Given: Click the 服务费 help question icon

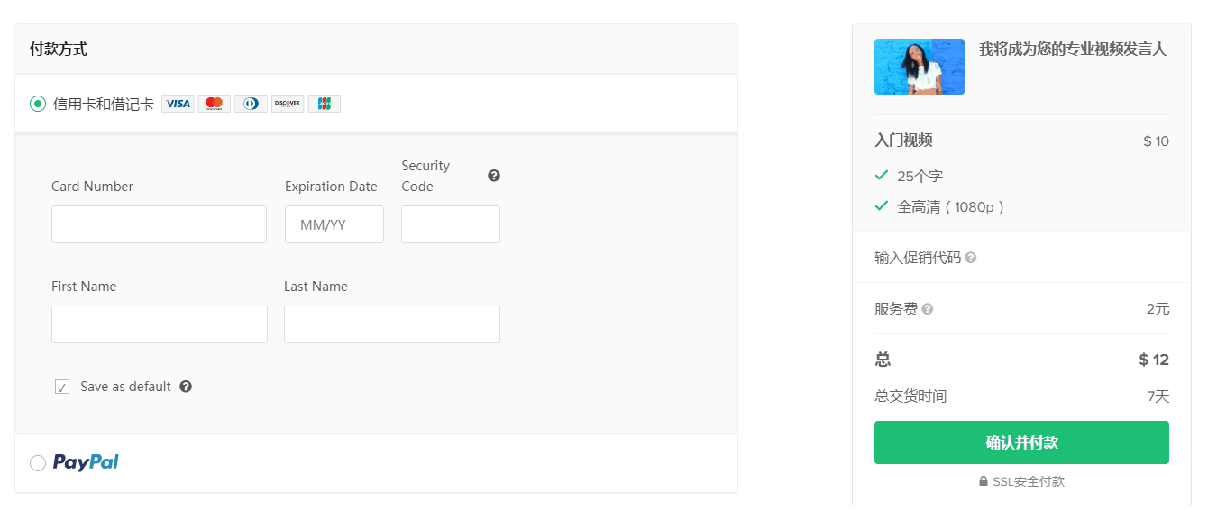Looking at the screenshot, I should tap(928, 309).
